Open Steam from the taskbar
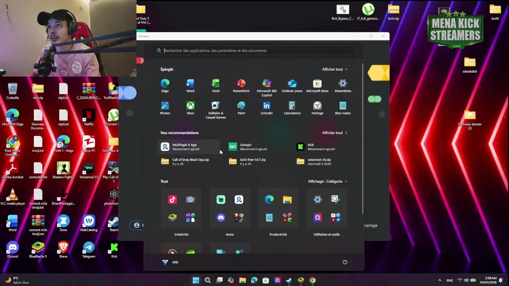Viewport: 509px width, 286px height. [289, 280]
